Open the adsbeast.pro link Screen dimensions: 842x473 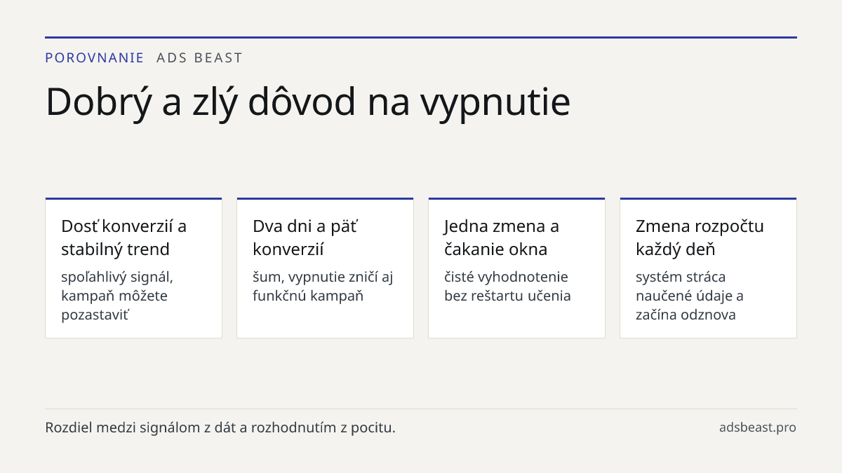[758, 427]
